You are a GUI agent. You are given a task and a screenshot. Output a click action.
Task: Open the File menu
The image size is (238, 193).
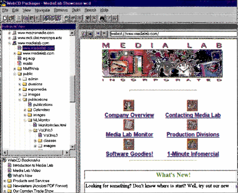point(5,10)
